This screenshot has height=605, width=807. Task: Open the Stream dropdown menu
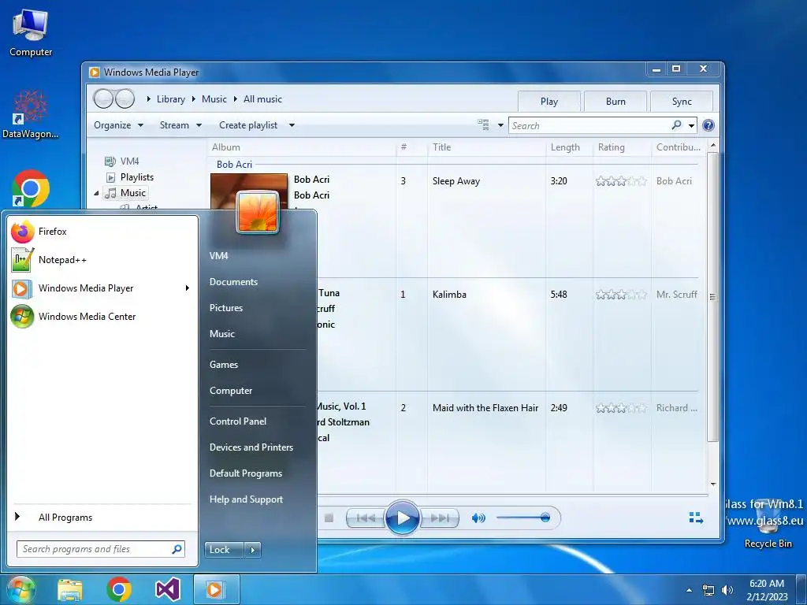coord(180,125)
